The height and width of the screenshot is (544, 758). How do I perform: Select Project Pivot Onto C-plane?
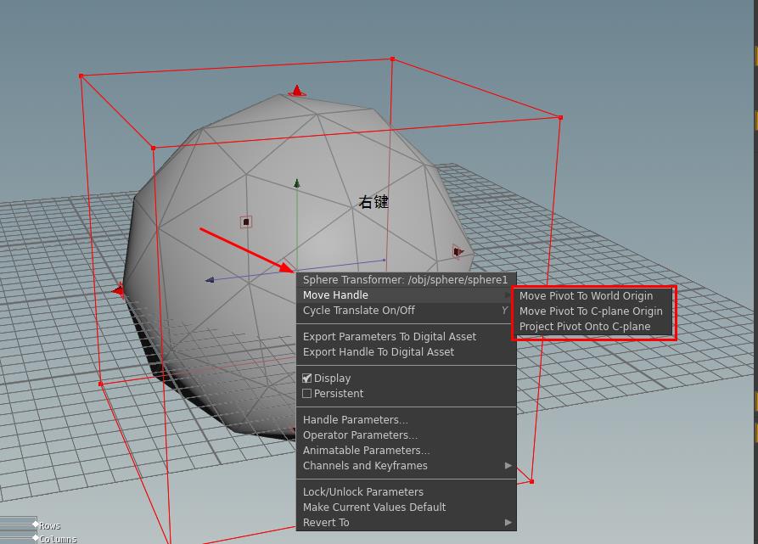592,327
